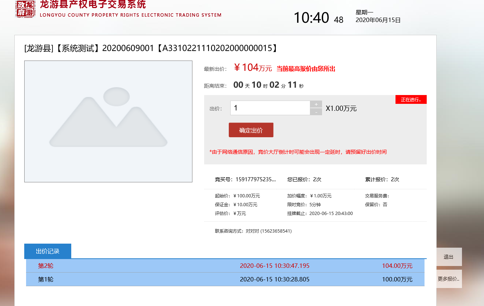
Task: Click the latest price ¥104万元
Action: point(252,68)
